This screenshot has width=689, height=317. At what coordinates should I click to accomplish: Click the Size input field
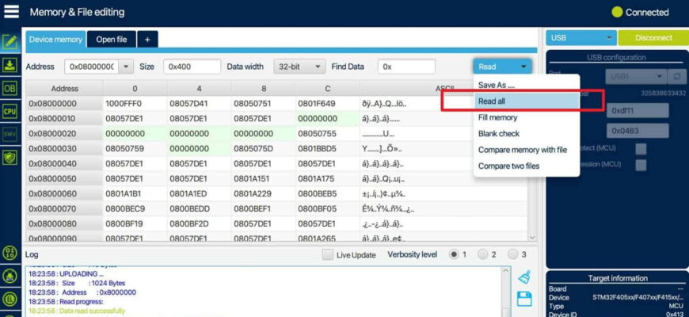tap(192, 67)
